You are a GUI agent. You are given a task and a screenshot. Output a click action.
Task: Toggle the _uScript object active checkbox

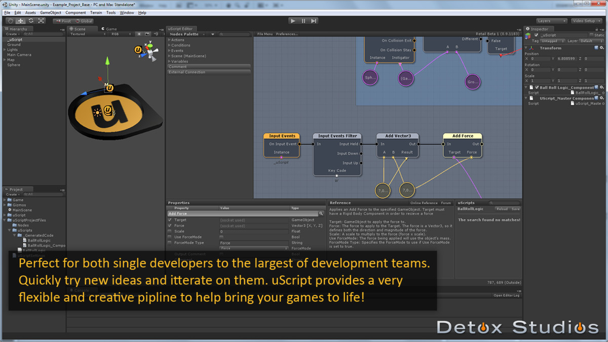point(536,35)
